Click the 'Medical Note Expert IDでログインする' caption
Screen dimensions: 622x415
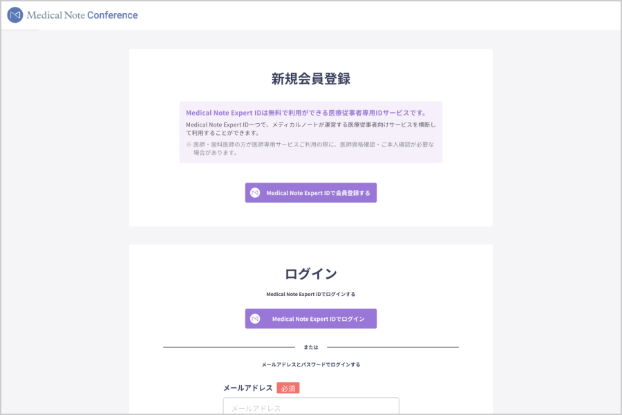point(310,294)
